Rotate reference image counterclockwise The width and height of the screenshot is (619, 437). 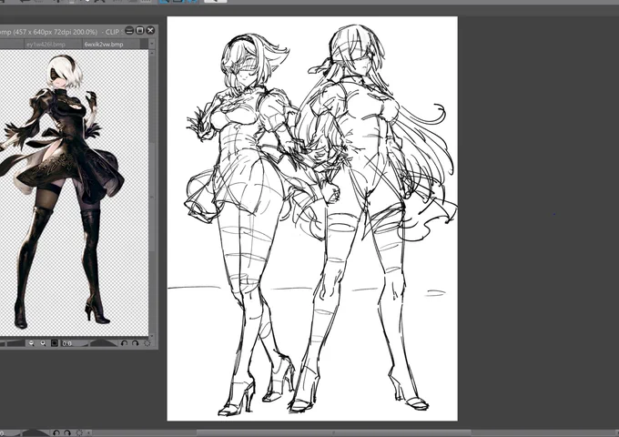pos(124,343)
